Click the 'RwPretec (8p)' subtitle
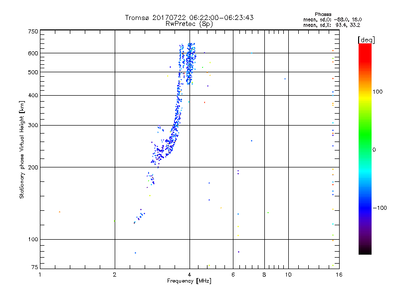The image size is (399, 299). click(x=189, y=24)
